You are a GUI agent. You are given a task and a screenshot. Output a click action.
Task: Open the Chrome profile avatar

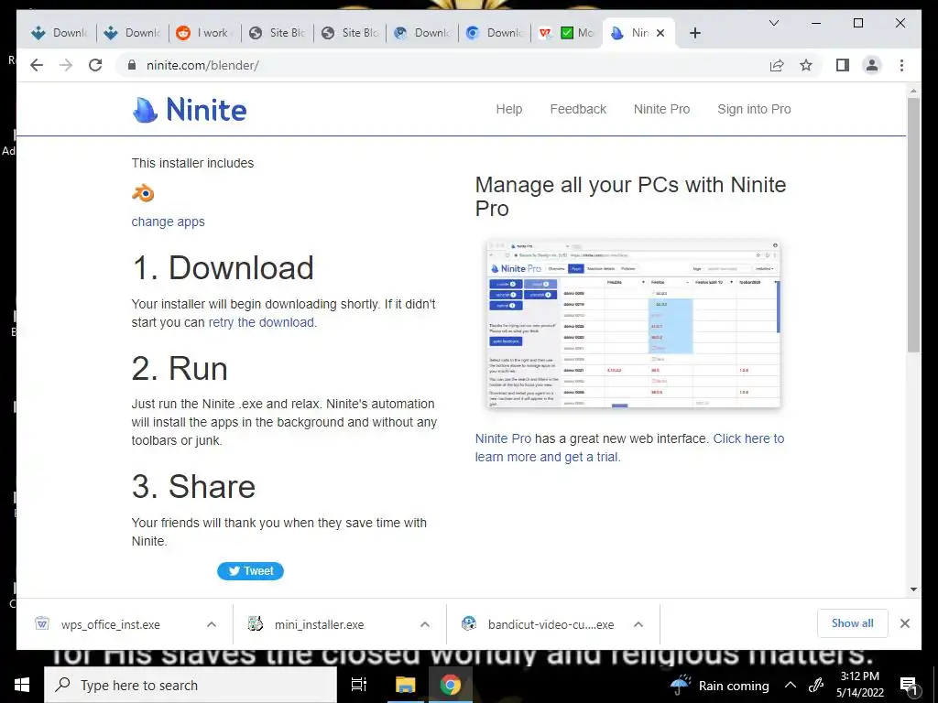(872, 65)
